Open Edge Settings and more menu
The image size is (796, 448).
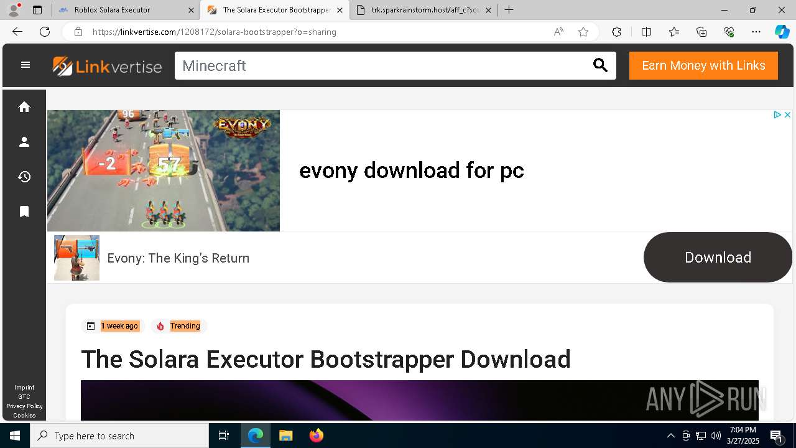pyautogui.click(x=756, y=32)
